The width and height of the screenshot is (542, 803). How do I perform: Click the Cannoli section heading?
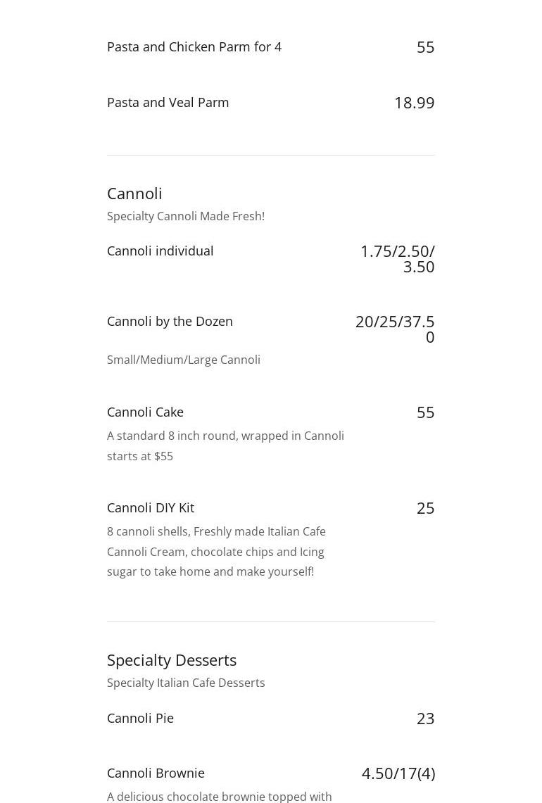[134, 193]
